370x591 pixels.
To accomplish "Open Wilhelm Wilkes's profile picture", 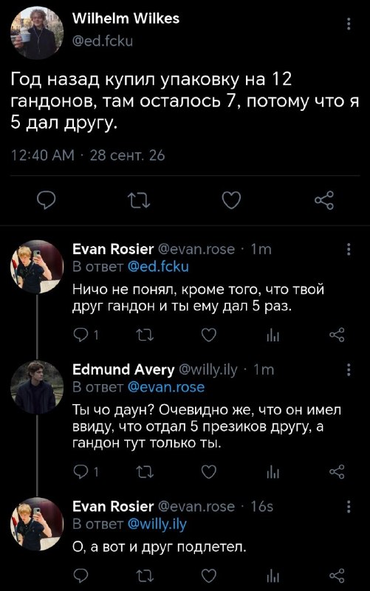I will click(37, 33).
